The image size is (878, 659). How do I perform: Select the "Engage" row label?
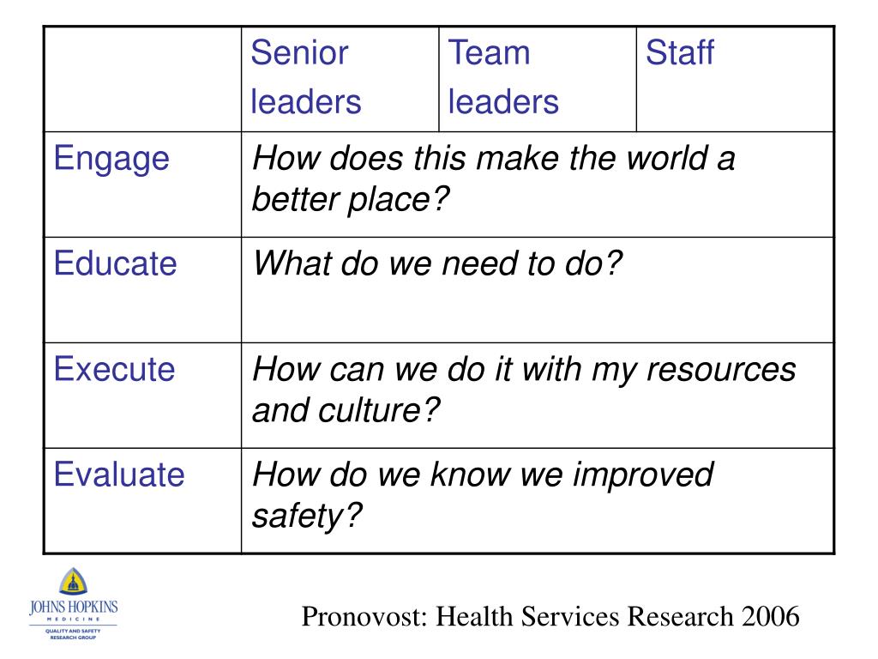point(111,159)
